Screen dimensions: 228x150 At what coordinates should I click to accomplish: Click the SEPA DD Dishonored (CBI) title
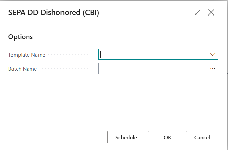[53, 12]
